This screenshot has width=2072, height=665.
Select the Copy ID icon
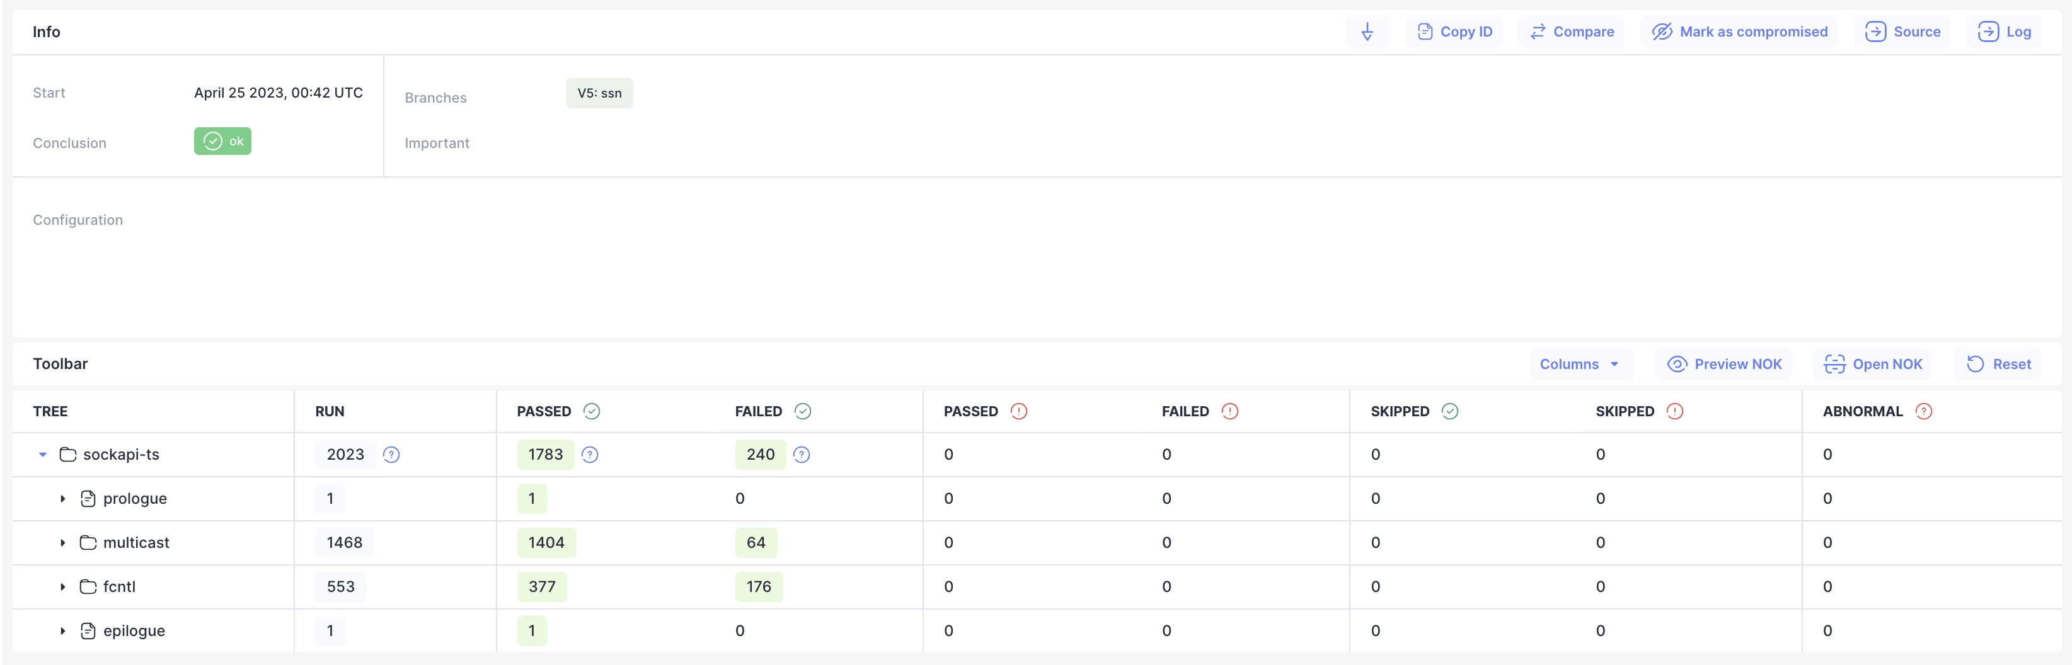click(1425, 31)
